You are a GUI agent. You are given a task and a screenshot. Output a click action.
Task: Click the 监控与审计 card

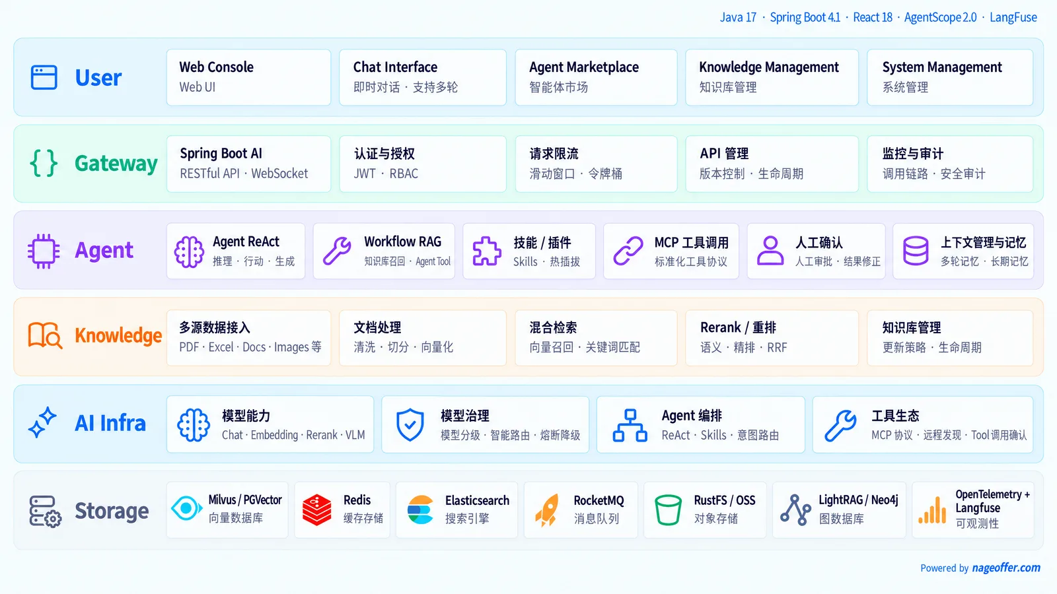[950, 164]
